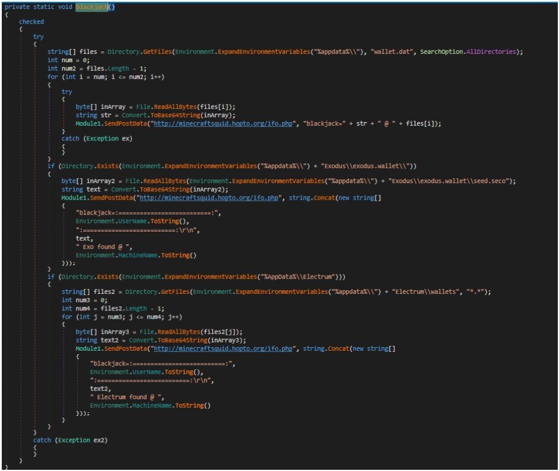Click SearchOption.AllDirectories argument
Screen dimensions: 559x471
pyautogui.click(x=468, y=52)
